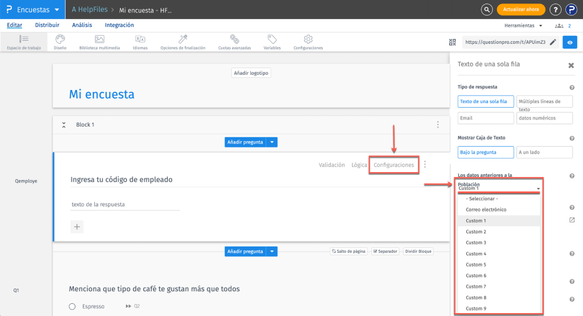Show help for Los datos anteriores
The width and height of the screenshot is (583, 316).
click(572, 176)
